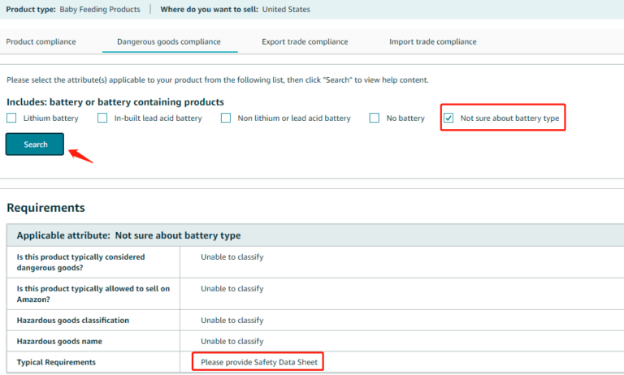Click the Applicable attribute table header
The width and height of the screenshot is (624, 375).
pyautogui.click(x=128, y=235)
